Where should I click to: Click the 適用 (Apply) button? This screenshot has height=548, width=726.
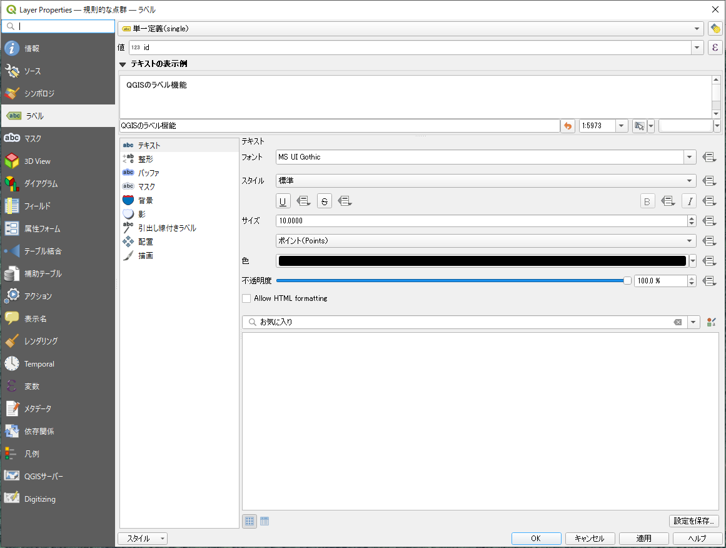[x=643, y=538]
